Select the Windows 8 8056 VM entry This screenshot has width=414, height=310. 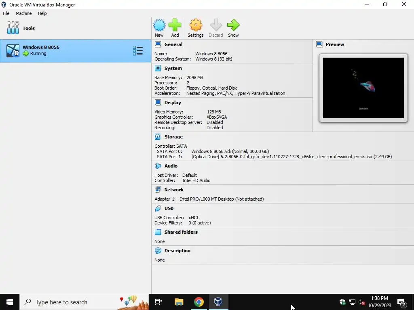pyautogui.click(x=76, y=51)
